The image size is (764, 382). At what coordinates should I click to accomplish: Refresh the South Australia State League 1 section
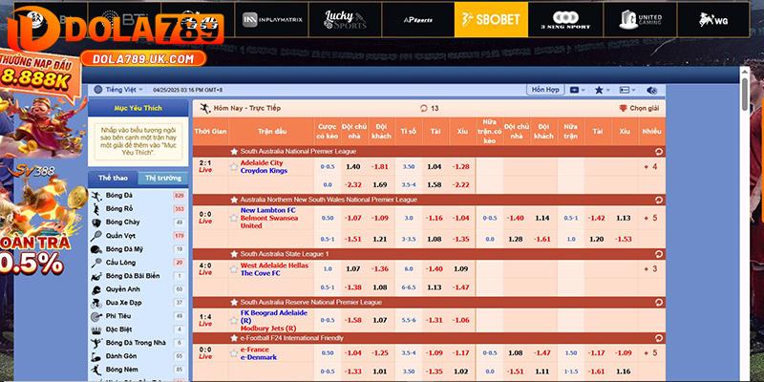[x=659, y=254]
